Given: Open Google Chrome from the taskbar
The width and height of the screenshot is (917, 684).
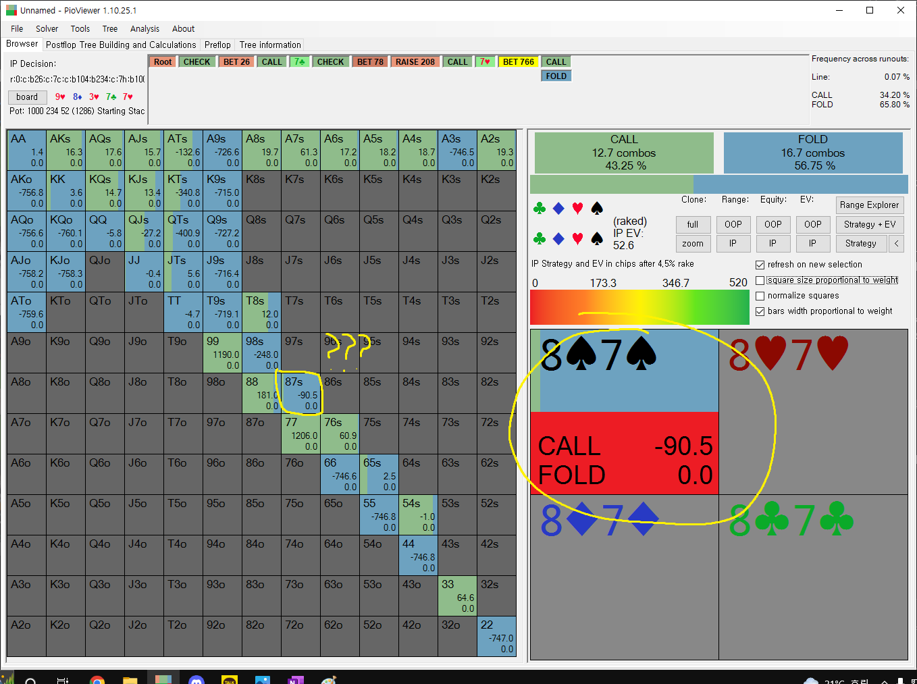Looking at the screenshot, I should tap(97, 679).
